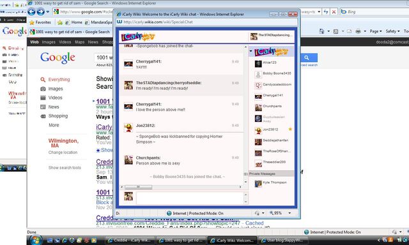Open the 95% zoom level dropdown
The height and width of the screenshot is (245, 409).
point(289,213)
